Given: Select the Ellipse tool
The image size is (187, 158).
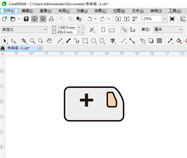Looking at the screenshot, I should 93,41.
